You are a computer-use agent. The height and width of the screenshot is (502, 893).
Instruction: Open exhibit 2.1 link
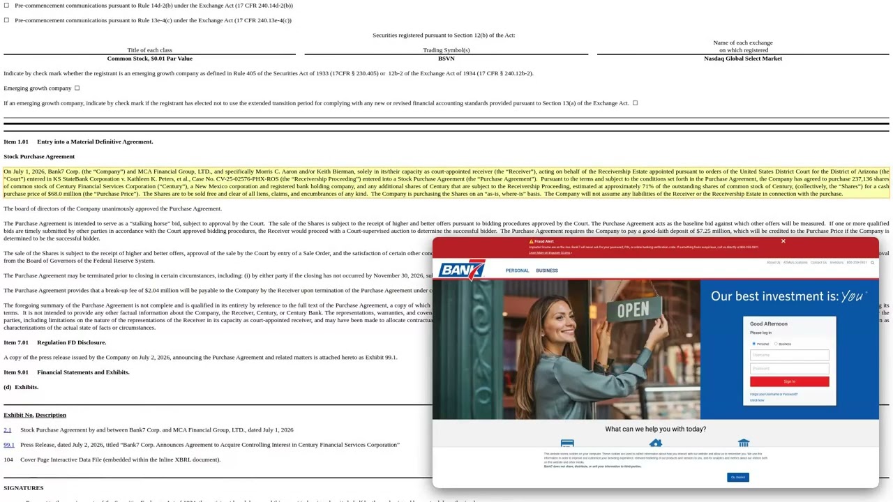click(7, 430)
